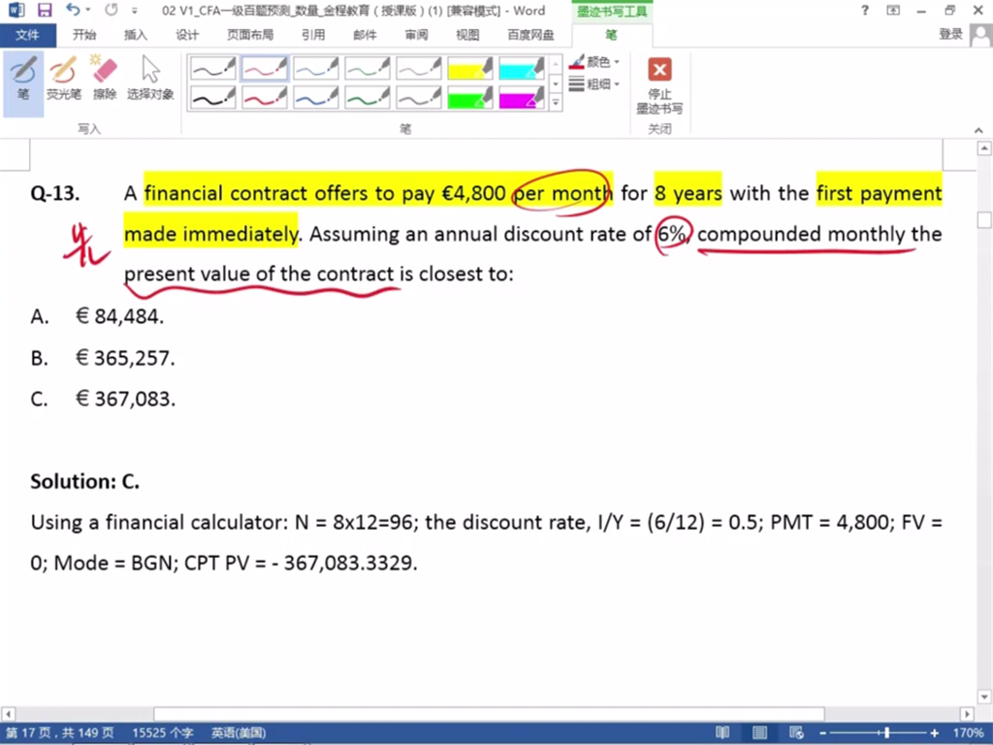Click the 170% zoom level button
Image resolution: width=993 pixels, height=745 pixels.
click(x=968, y=732)
